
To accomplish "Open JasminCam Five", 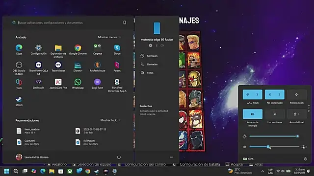I will point(58,84).
